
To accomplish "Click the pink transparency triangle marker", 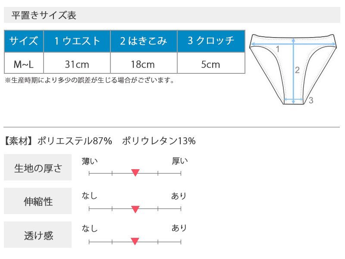I will [135, 241].
